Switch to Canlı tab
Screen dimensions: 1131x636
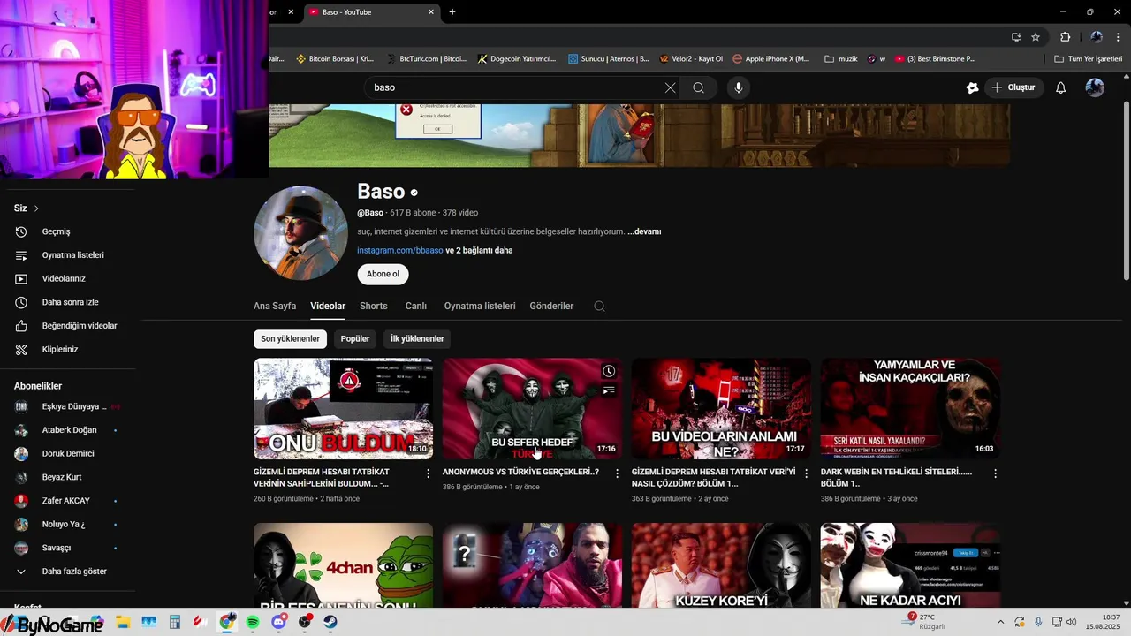pos(416,306)
